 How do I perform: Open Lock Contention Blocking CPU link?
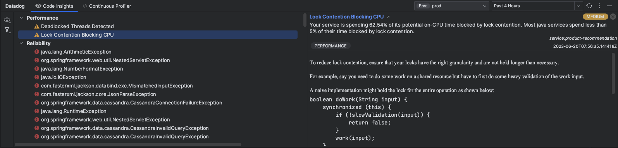tap(346, 17)
